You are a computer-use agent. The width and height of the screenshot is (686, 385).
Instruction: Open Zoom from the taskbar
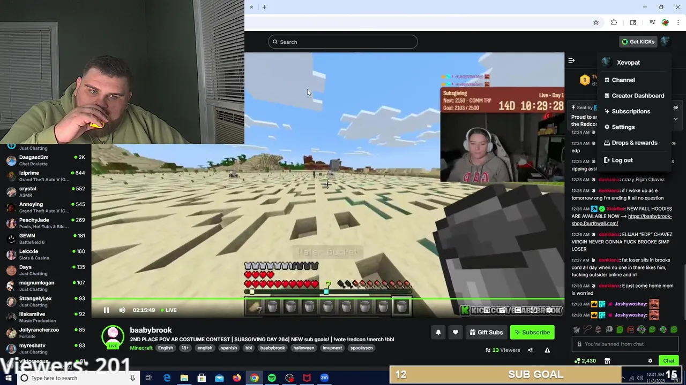(x=324, y=378)
